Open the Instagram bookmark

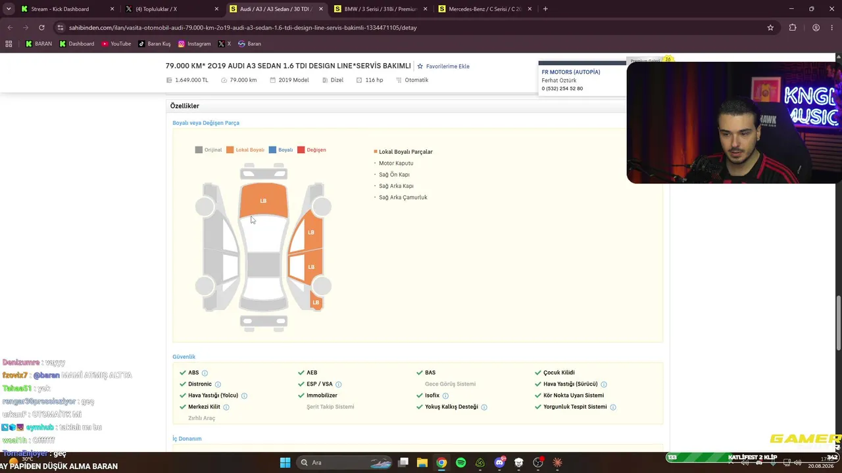pos(195,44)
